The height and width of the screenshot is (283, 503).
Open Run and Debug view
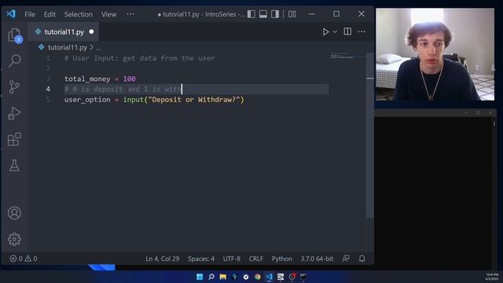click(14, 113)
